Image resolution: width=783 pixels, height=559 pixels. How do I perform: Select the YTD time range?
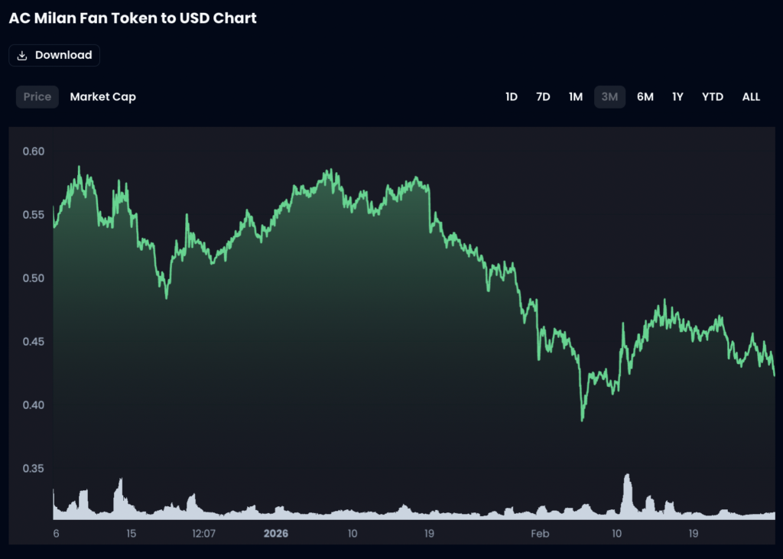pos(713,97)
